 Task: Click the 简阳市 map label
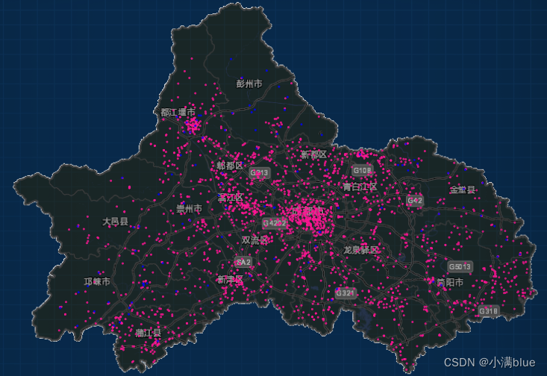pos(450,282)
